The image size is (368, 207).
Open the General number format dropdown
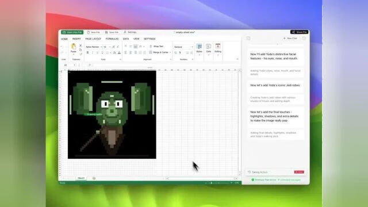coord(183,47)
